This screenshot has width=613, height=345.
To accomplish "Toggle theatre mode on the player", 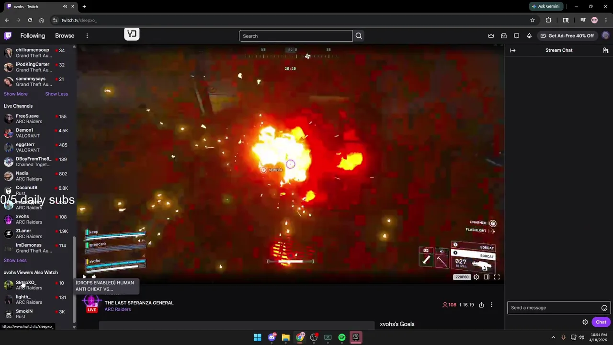I will coord(487,277).
